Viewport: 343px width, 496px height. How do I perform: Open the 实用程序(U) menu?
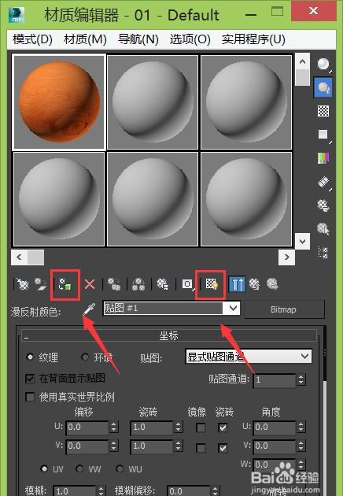pyautogui.click(x=253, y=39)
